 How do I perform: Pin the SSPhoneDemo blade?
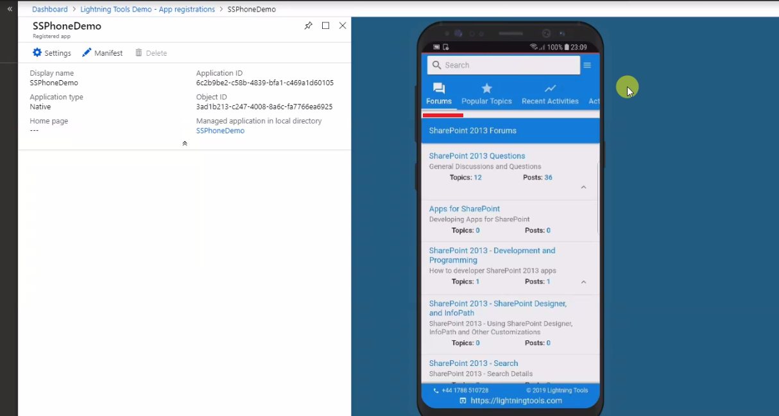pyautogui.click(x=308, y=26)
